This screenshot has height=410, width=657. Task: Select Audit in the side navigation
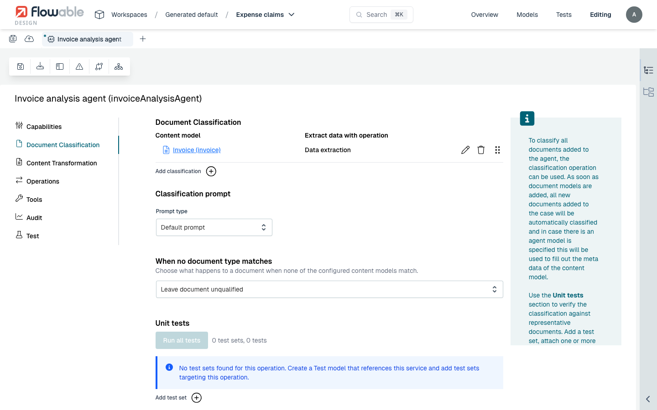tap(34, 218)
